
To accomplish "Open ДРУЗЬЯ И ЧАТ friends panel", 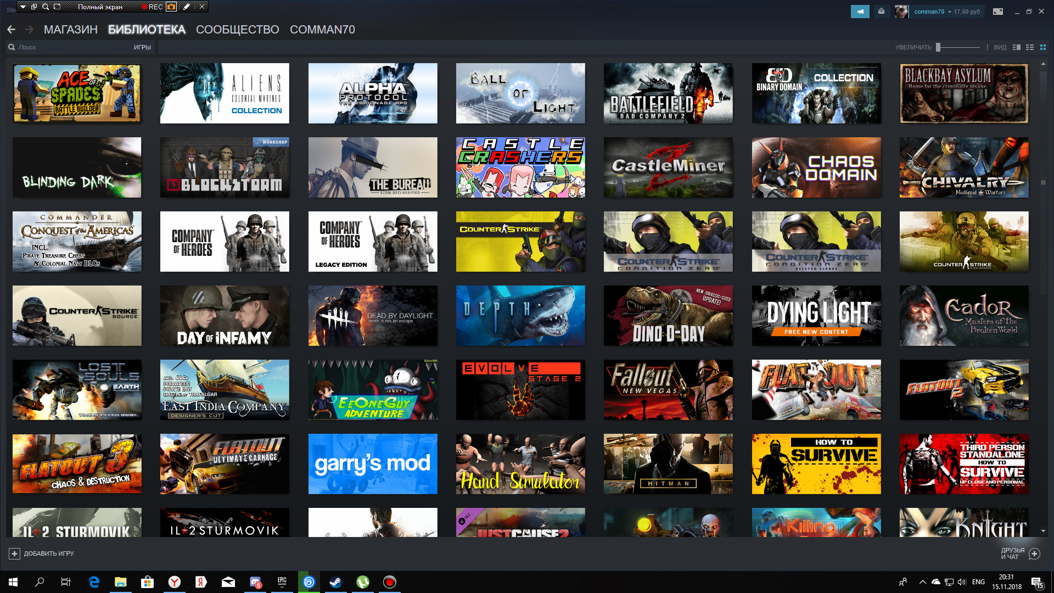I will [1020, 553].
